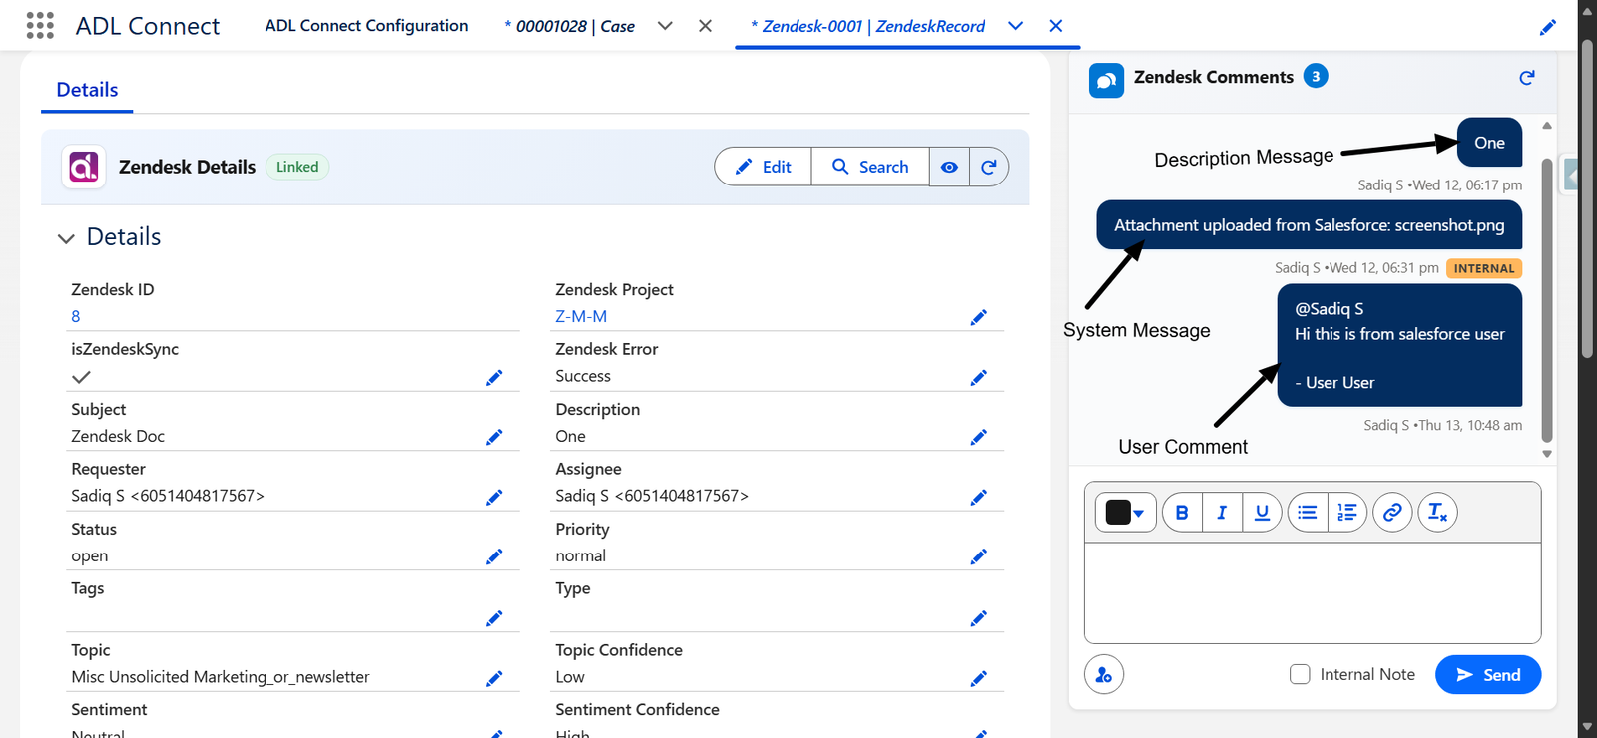This screenshot has height=738, width=1597.
Task: Close the Zendesk-0001 ZendeskRecord tab
Action: point(1055,26)
